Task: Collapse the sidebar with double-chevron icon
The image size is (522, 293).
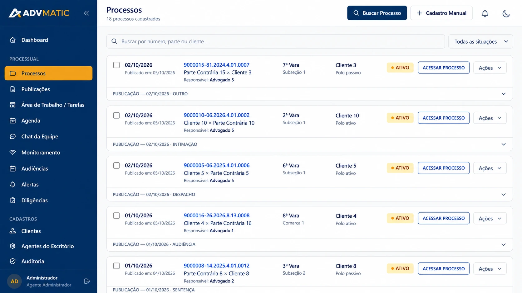Action: (x=86, y=13)
